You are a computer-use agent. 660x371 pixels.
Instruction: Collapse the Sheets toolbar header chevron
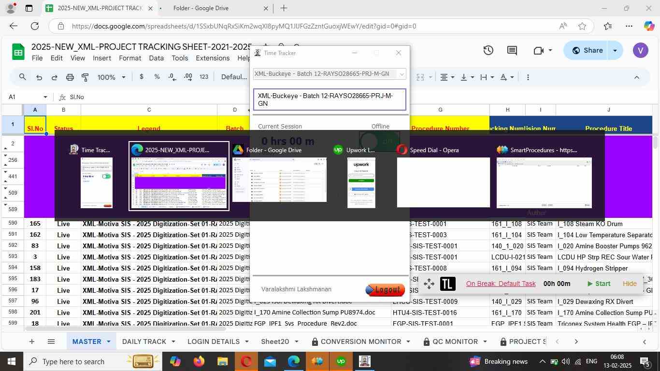tap(636, 77)
